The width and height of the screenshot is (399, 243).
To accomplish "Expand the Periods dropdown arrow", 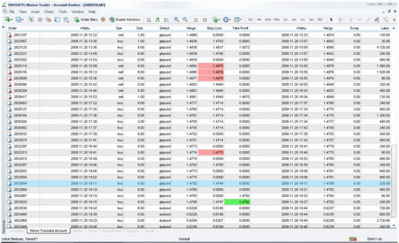I will (x=230, y=20).
